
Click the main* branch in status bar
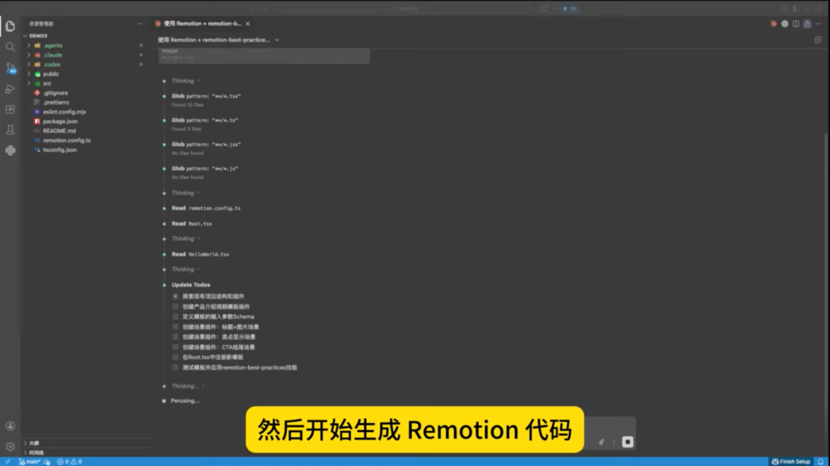coord(30,462)
